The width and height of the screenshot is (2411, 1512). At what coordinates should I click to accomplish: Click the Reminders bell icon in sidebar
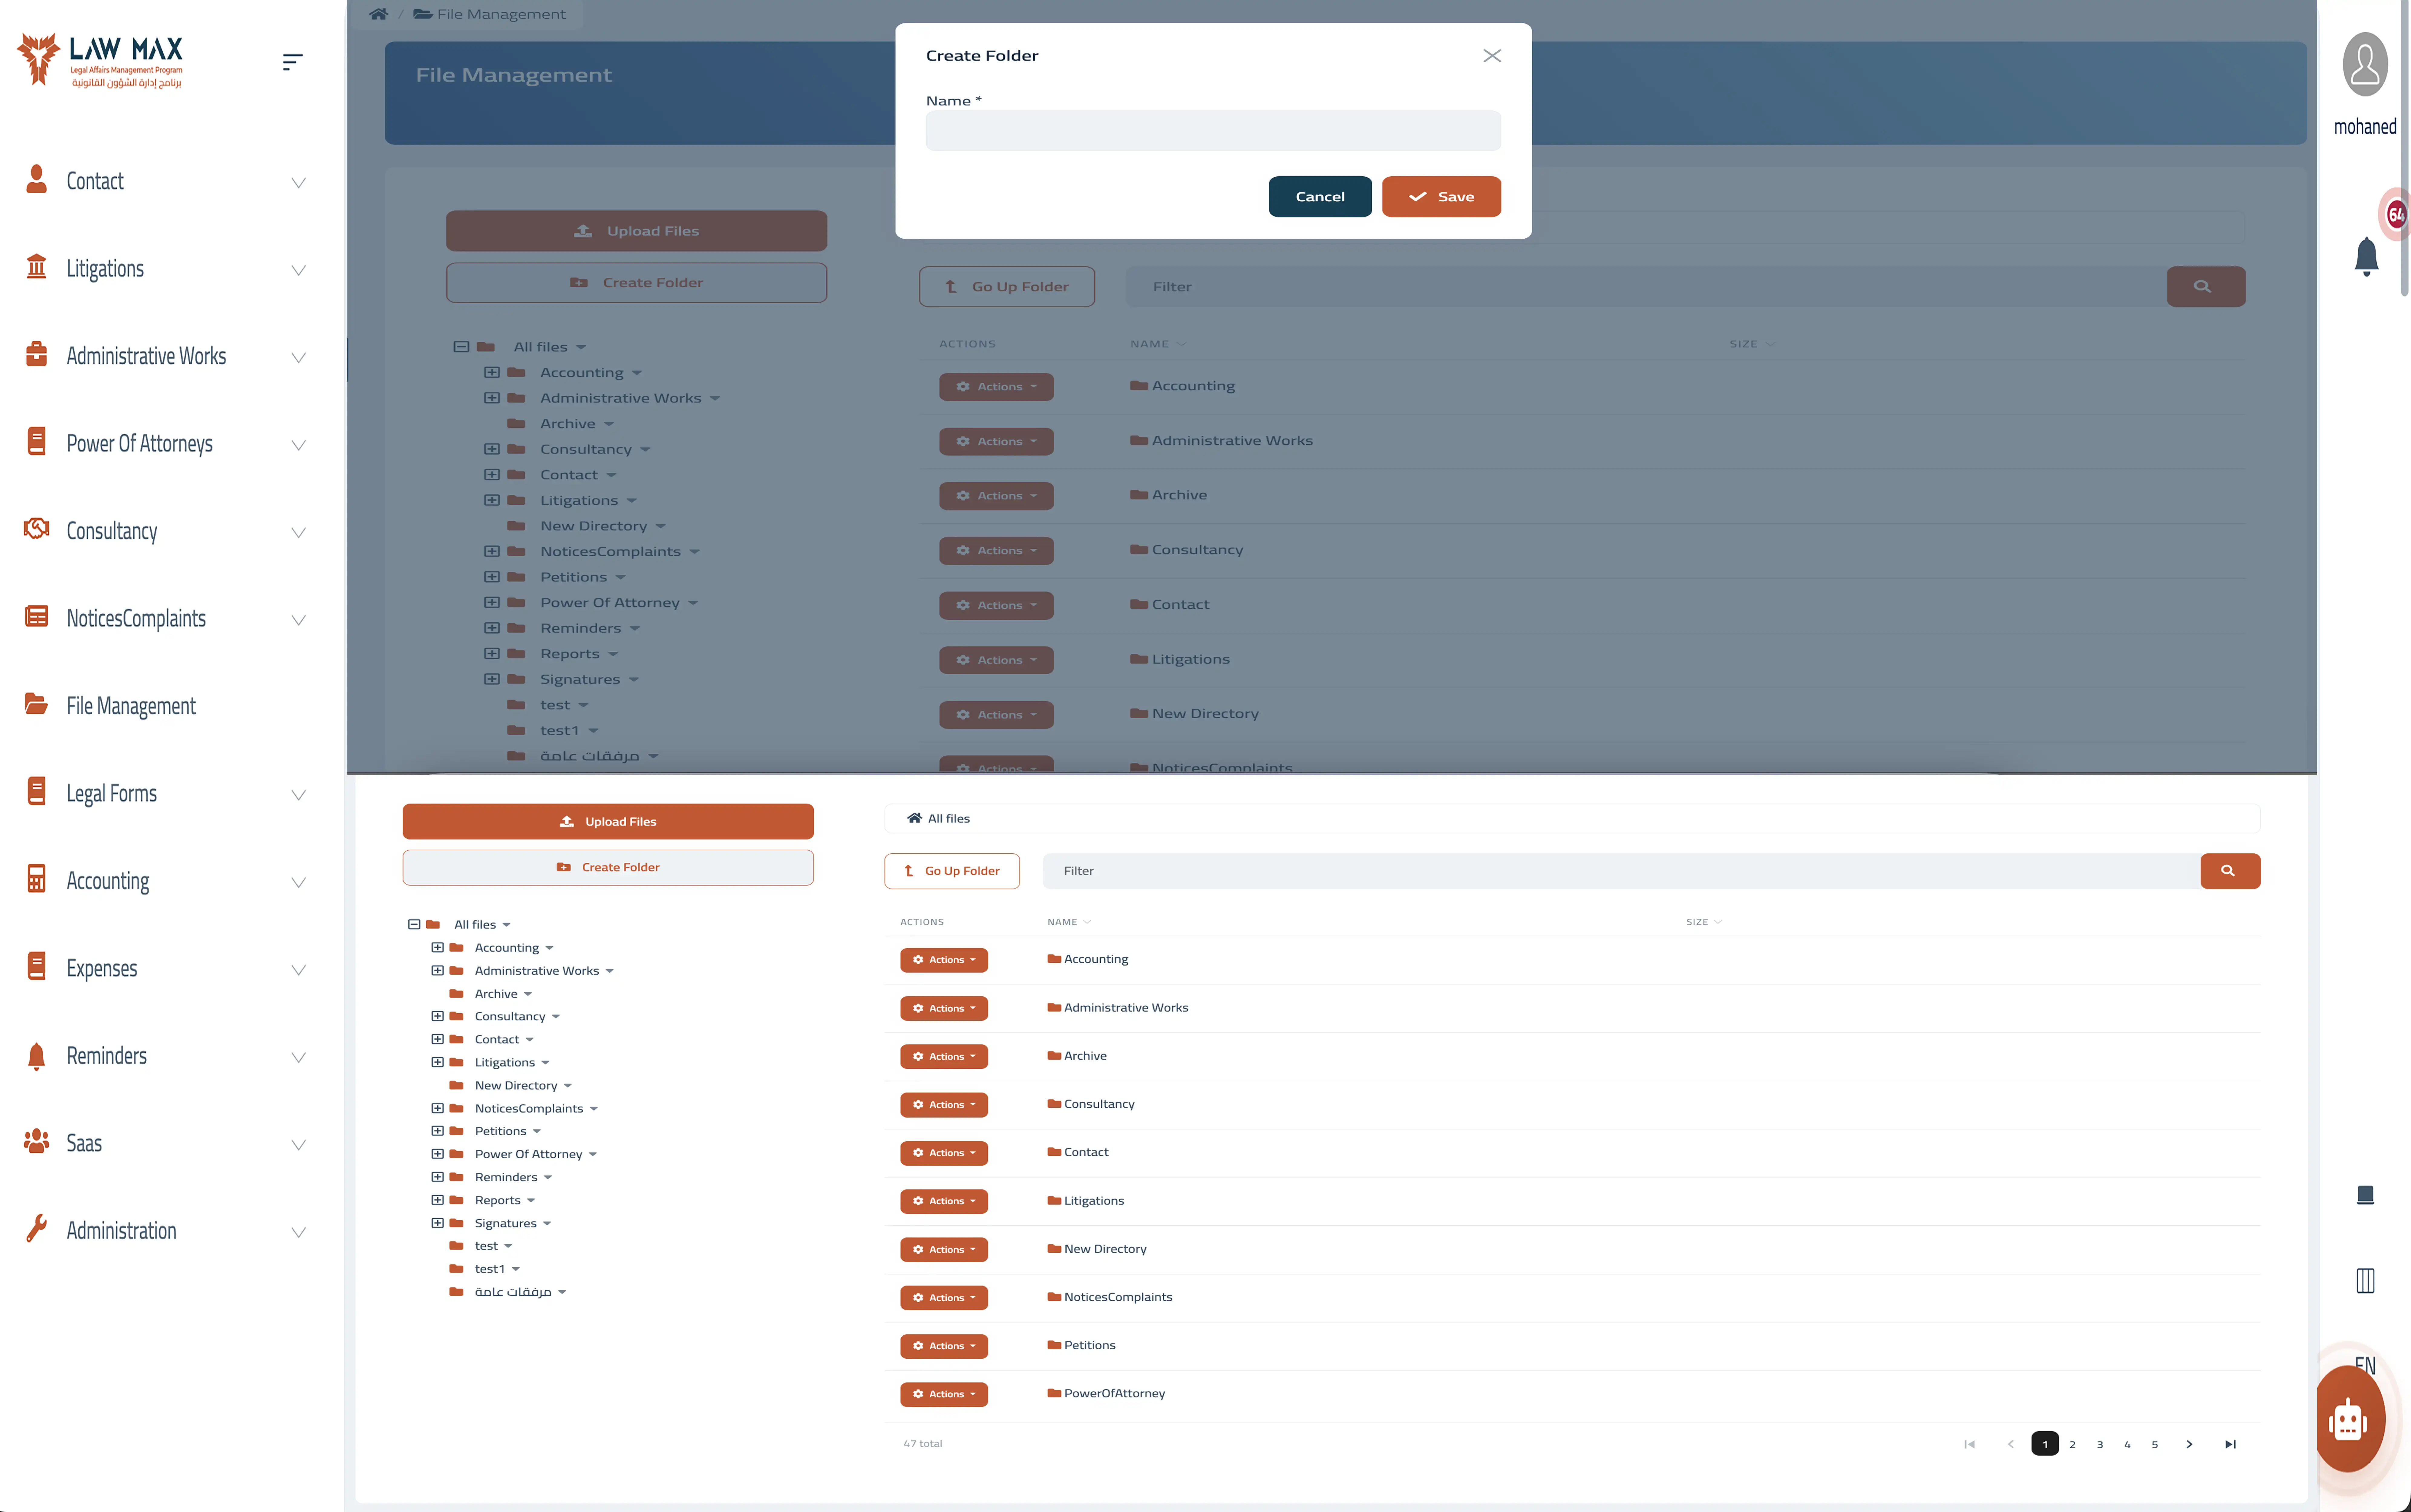click(x=36, y=1056)
